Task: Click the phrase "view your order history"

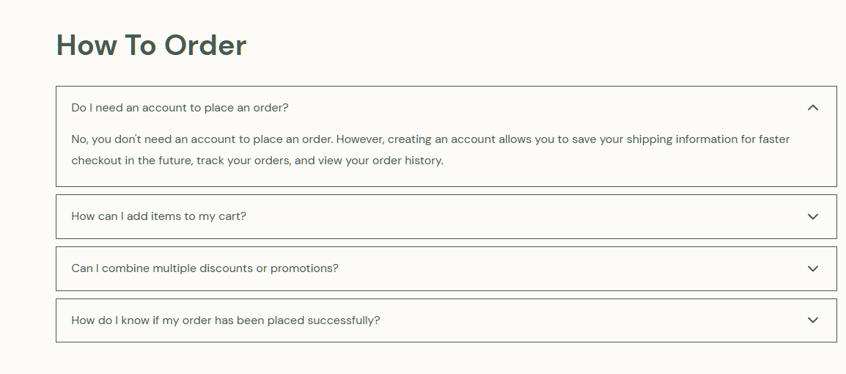Action: [380, 161]
